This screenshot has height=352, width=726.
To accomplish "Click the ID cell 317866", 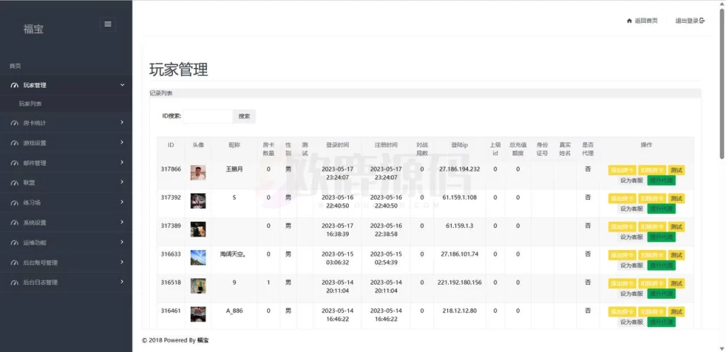I will (171, 169).
